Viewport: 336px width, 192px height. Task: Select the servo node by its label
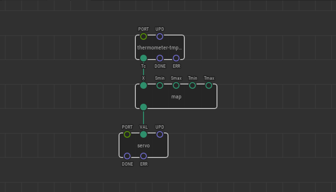[144, 145]
